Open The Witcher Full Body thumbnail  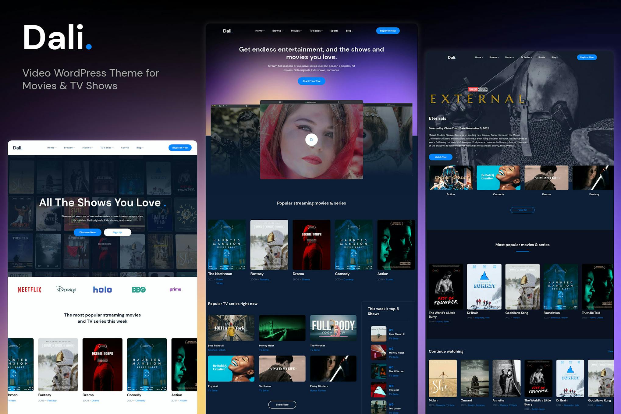[x=333, y=328]
